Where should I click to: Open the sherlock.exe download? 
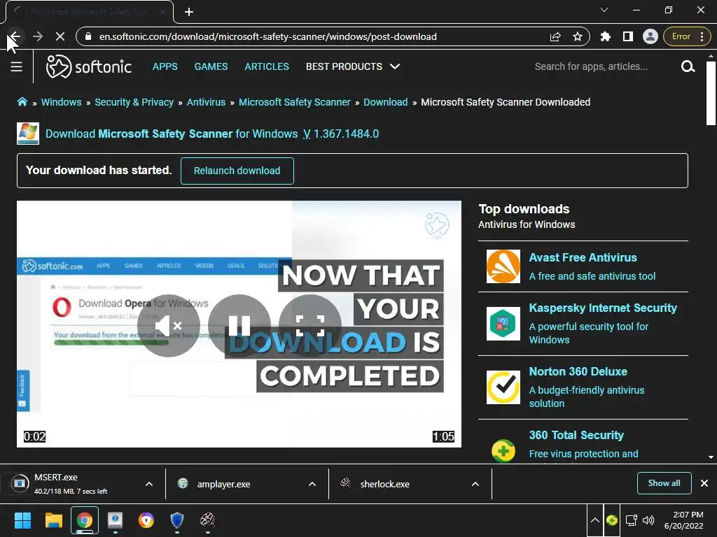(384, 484)
